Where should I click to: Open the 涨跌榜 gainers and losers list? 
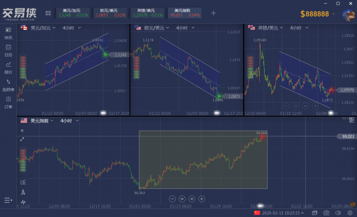pos(8,84)
